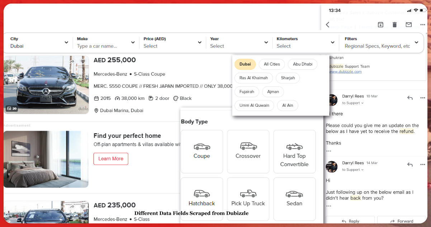Go back in the email app
The height and width of the screenshot is (227, 431).
point(327,24)
